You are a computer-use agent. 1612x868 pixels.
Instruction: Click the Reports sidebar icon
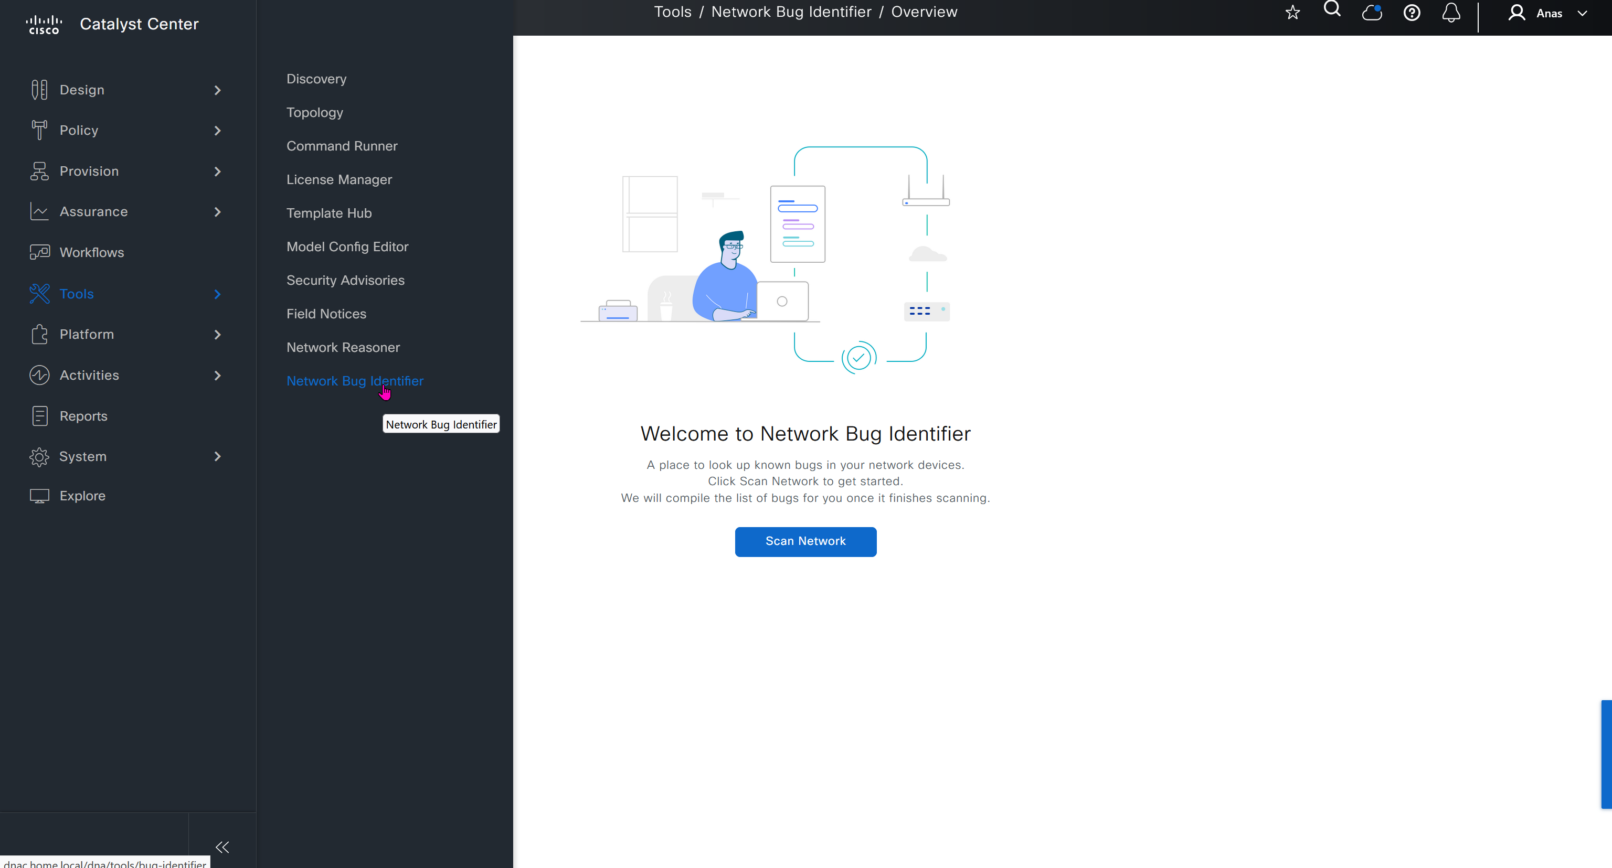[x=39, y=416]
